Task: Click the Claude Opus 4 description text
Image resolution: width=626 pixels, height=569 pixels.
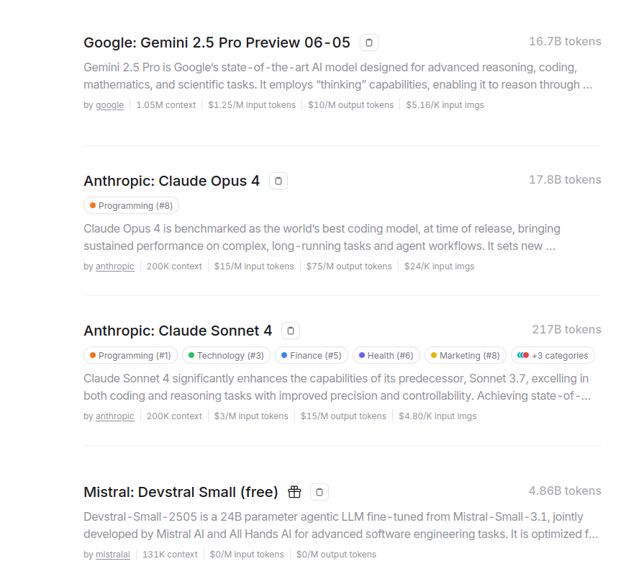Action: (x=322, y=238)
